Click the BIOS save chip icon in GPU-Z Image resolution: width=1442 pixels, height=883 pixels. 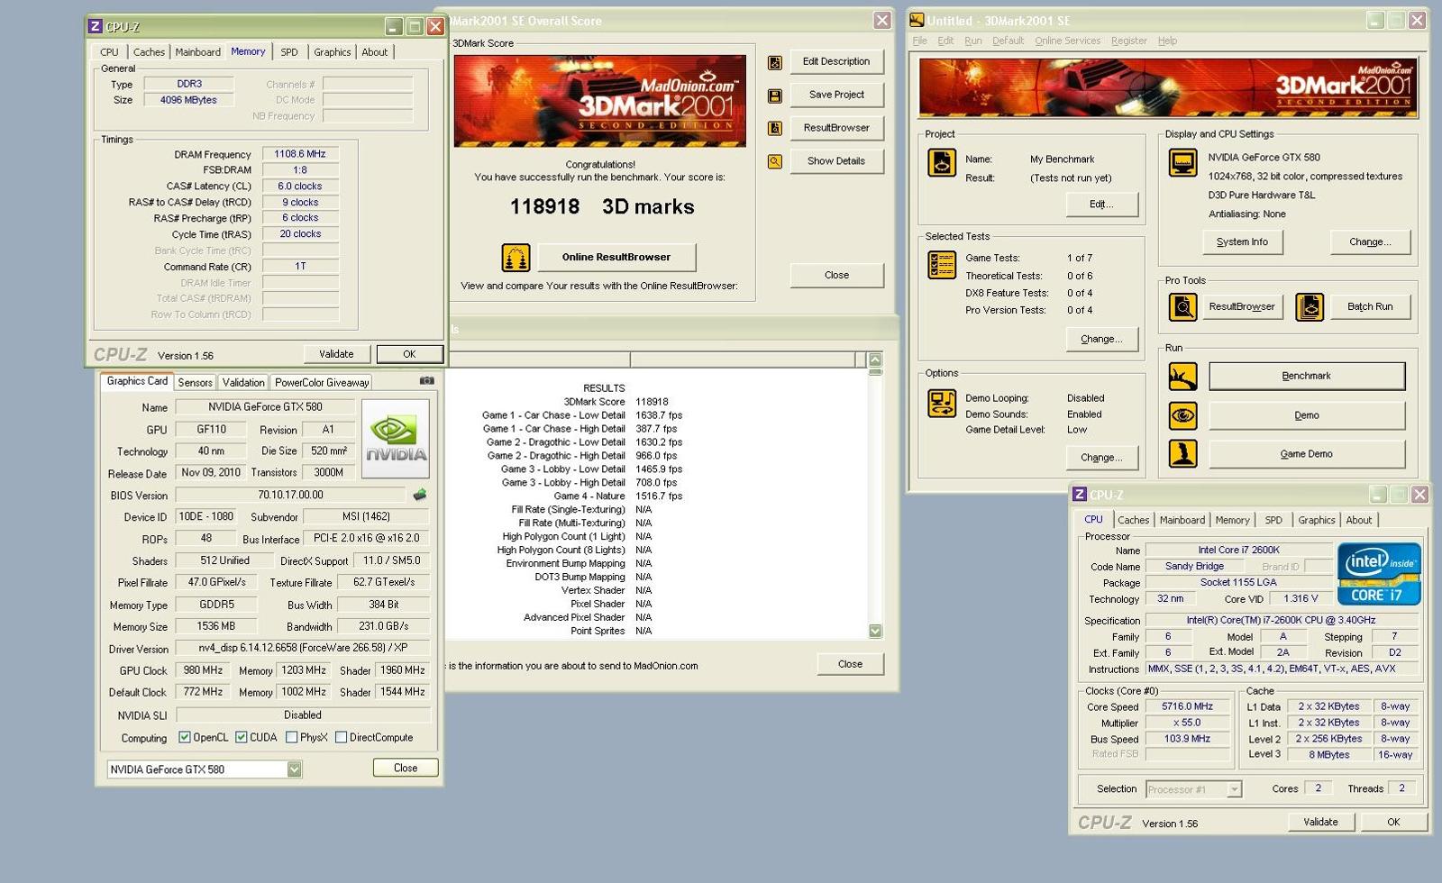click(x=419, y=495)
